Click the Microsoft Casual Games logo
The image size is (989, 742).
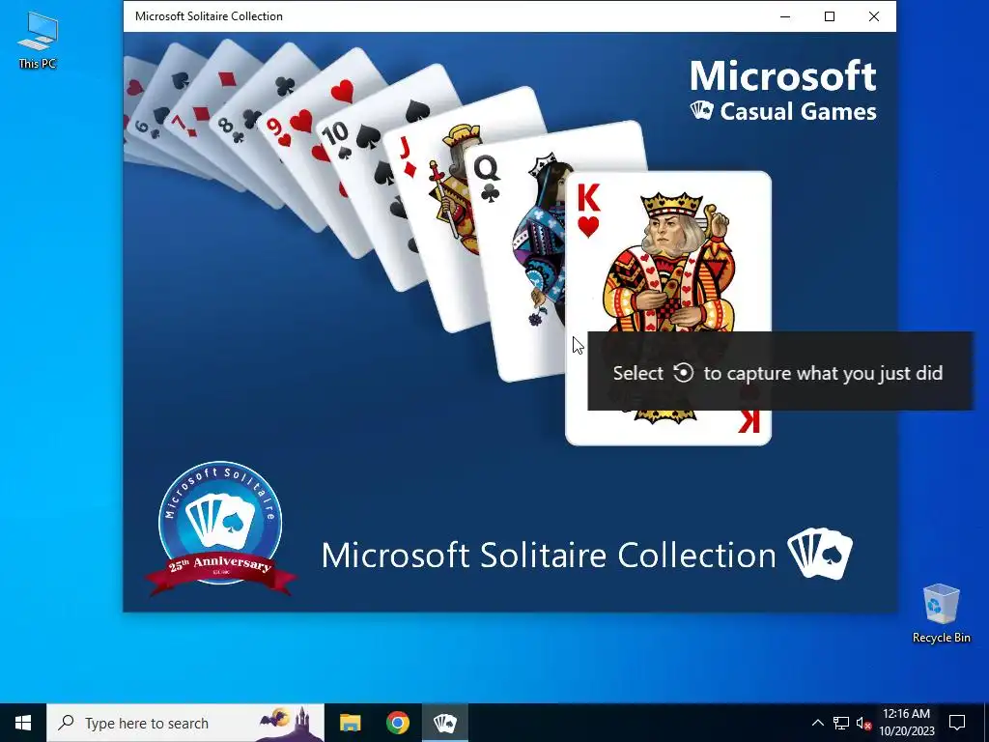(x=782, y=90)
